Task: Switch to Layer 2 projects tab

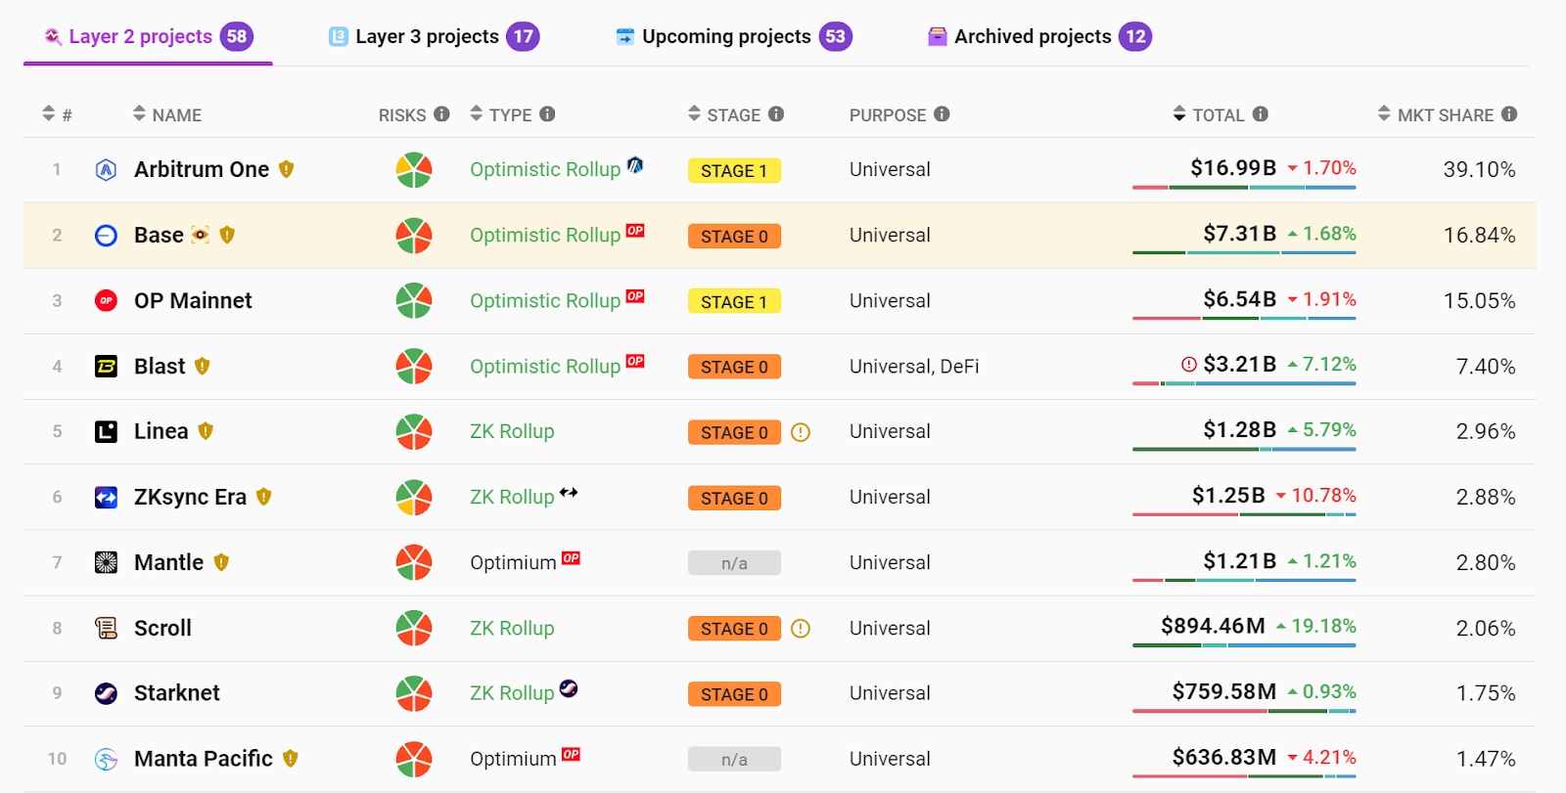Action: pyautogui.click(x=148, y=37)
